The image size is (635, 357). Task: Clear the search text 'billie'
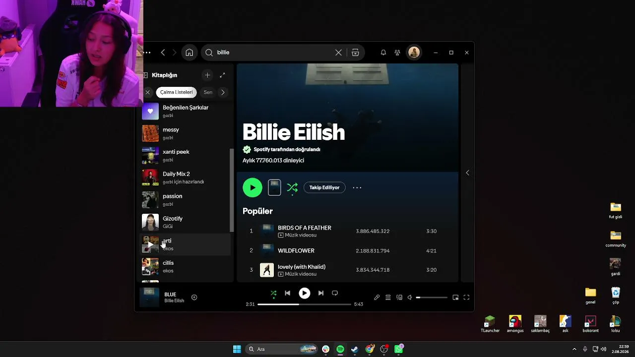click(x=338, y=53)
